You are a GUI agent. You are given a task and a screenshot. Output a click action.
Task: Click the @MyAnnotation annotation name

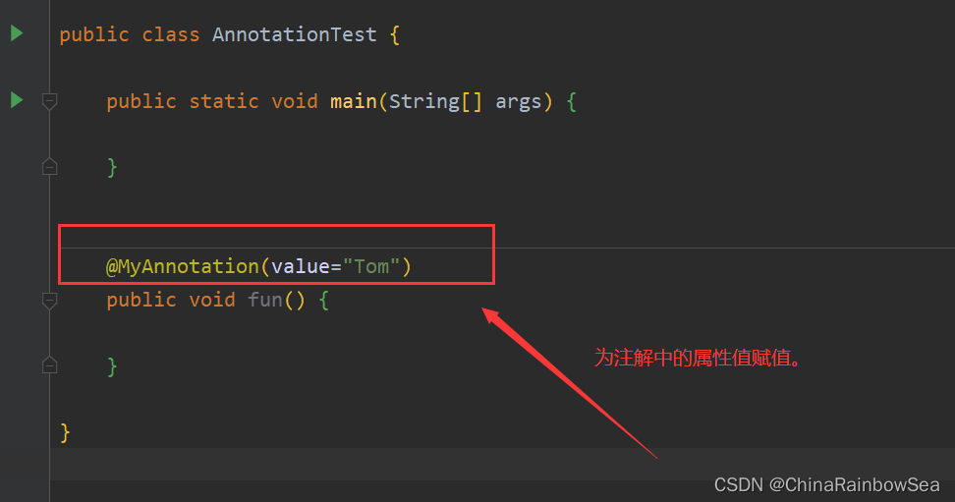[181, 266]
